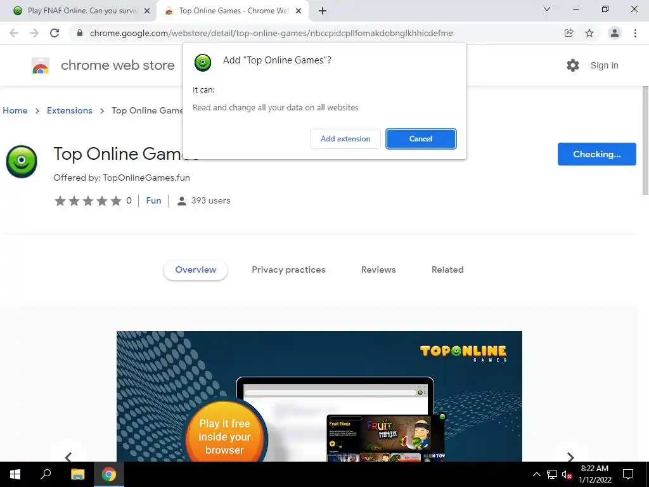Share this page icon in address bar

pos(569,33)
